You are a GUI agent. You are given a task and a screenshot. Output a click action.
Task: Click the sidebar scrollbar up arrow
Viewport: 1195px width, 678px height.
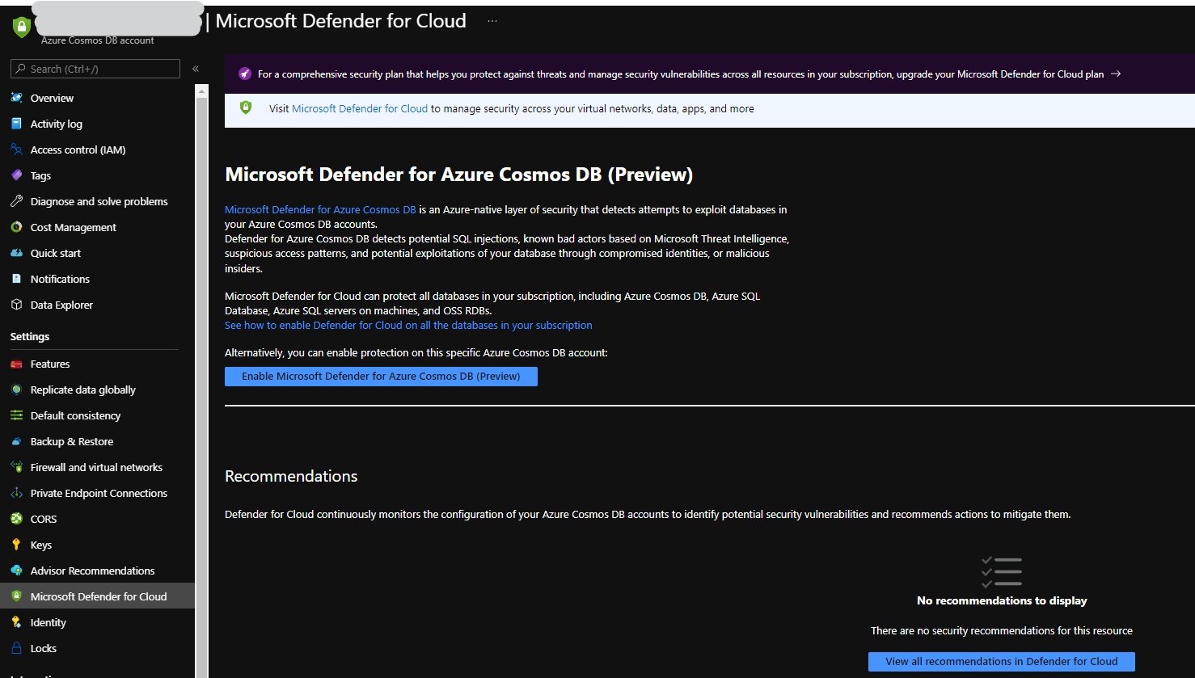[x=202, y=91]
